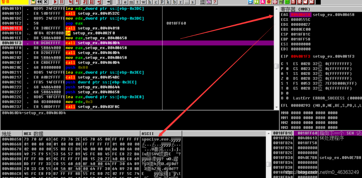The height and width of the screenshot is (178, 362).
Task: Go to address with the black arrow icon
Action: pyautogui.click(x=109, y=2)
